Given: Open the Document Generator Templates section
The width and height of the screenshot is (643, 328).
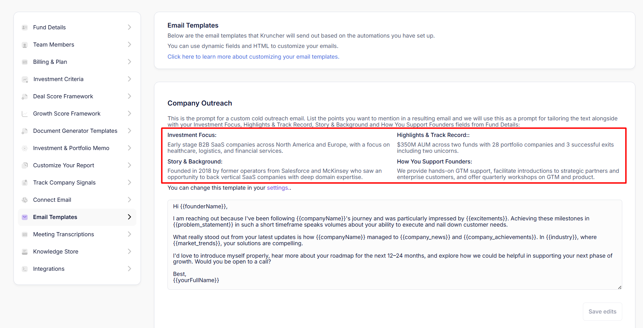Looking at the screenshot, I should [75, 131].
